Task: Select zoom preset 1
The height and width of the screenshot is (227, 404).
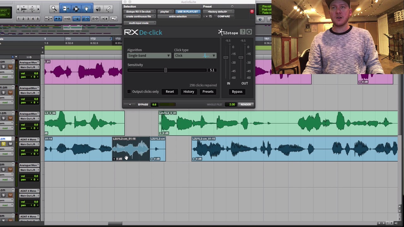Action: (x=19, y=19)
